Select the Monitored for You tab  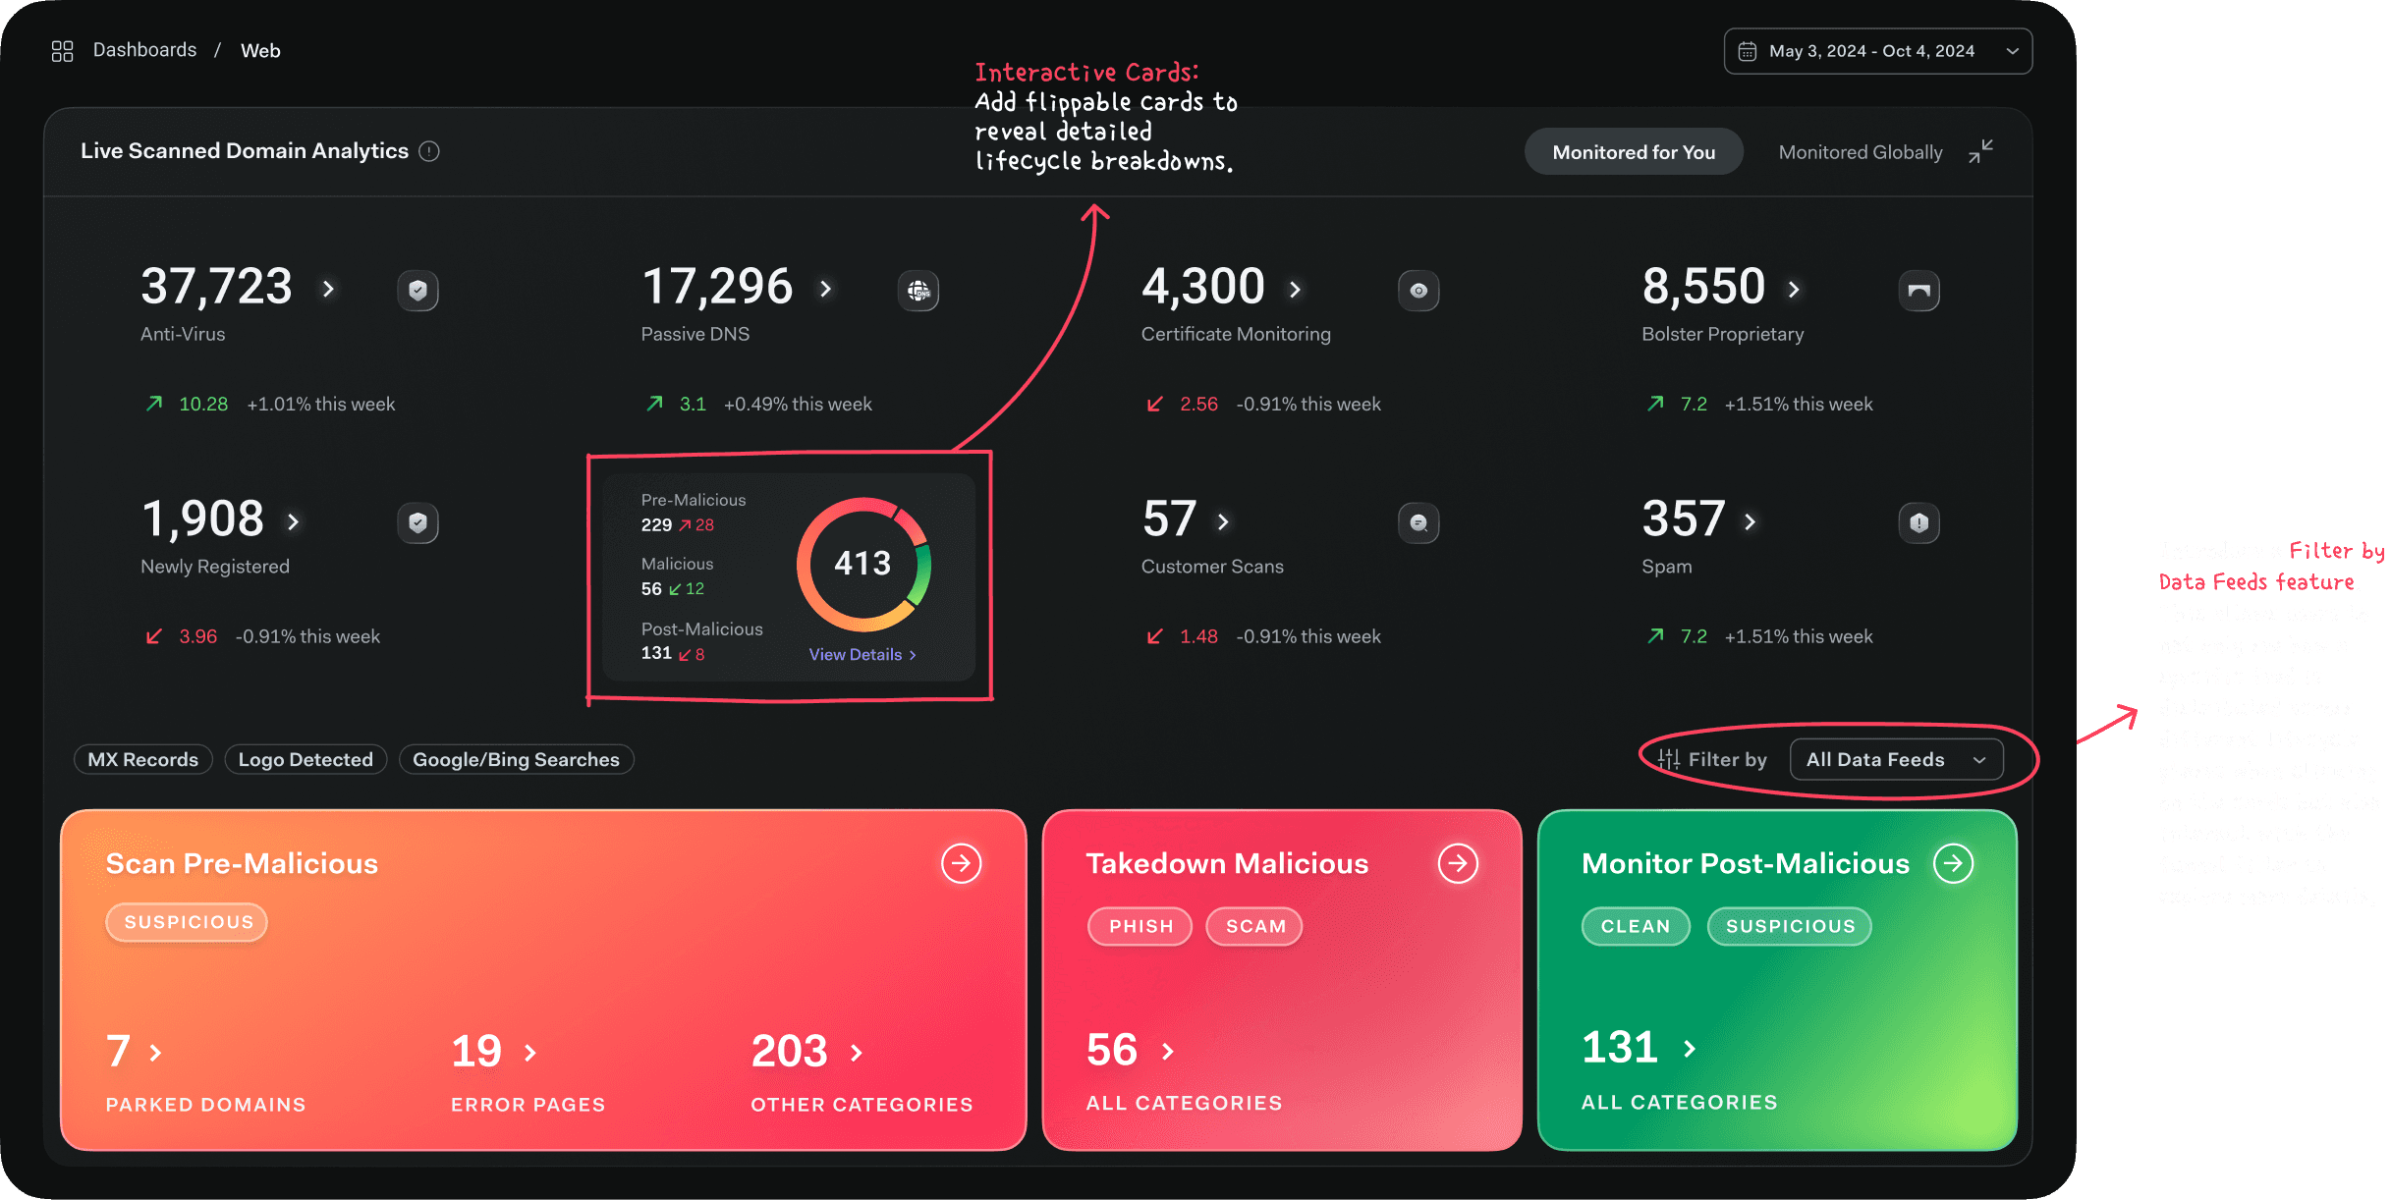[1634, 152]
